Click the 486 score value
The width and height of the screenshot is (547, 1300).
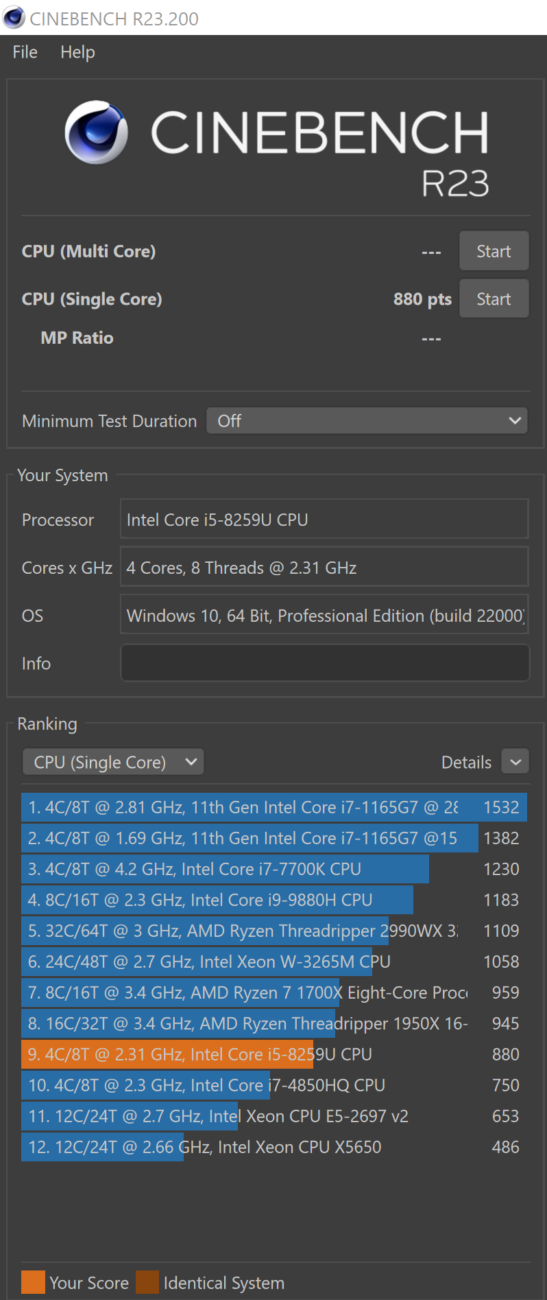coord(505,1147)
